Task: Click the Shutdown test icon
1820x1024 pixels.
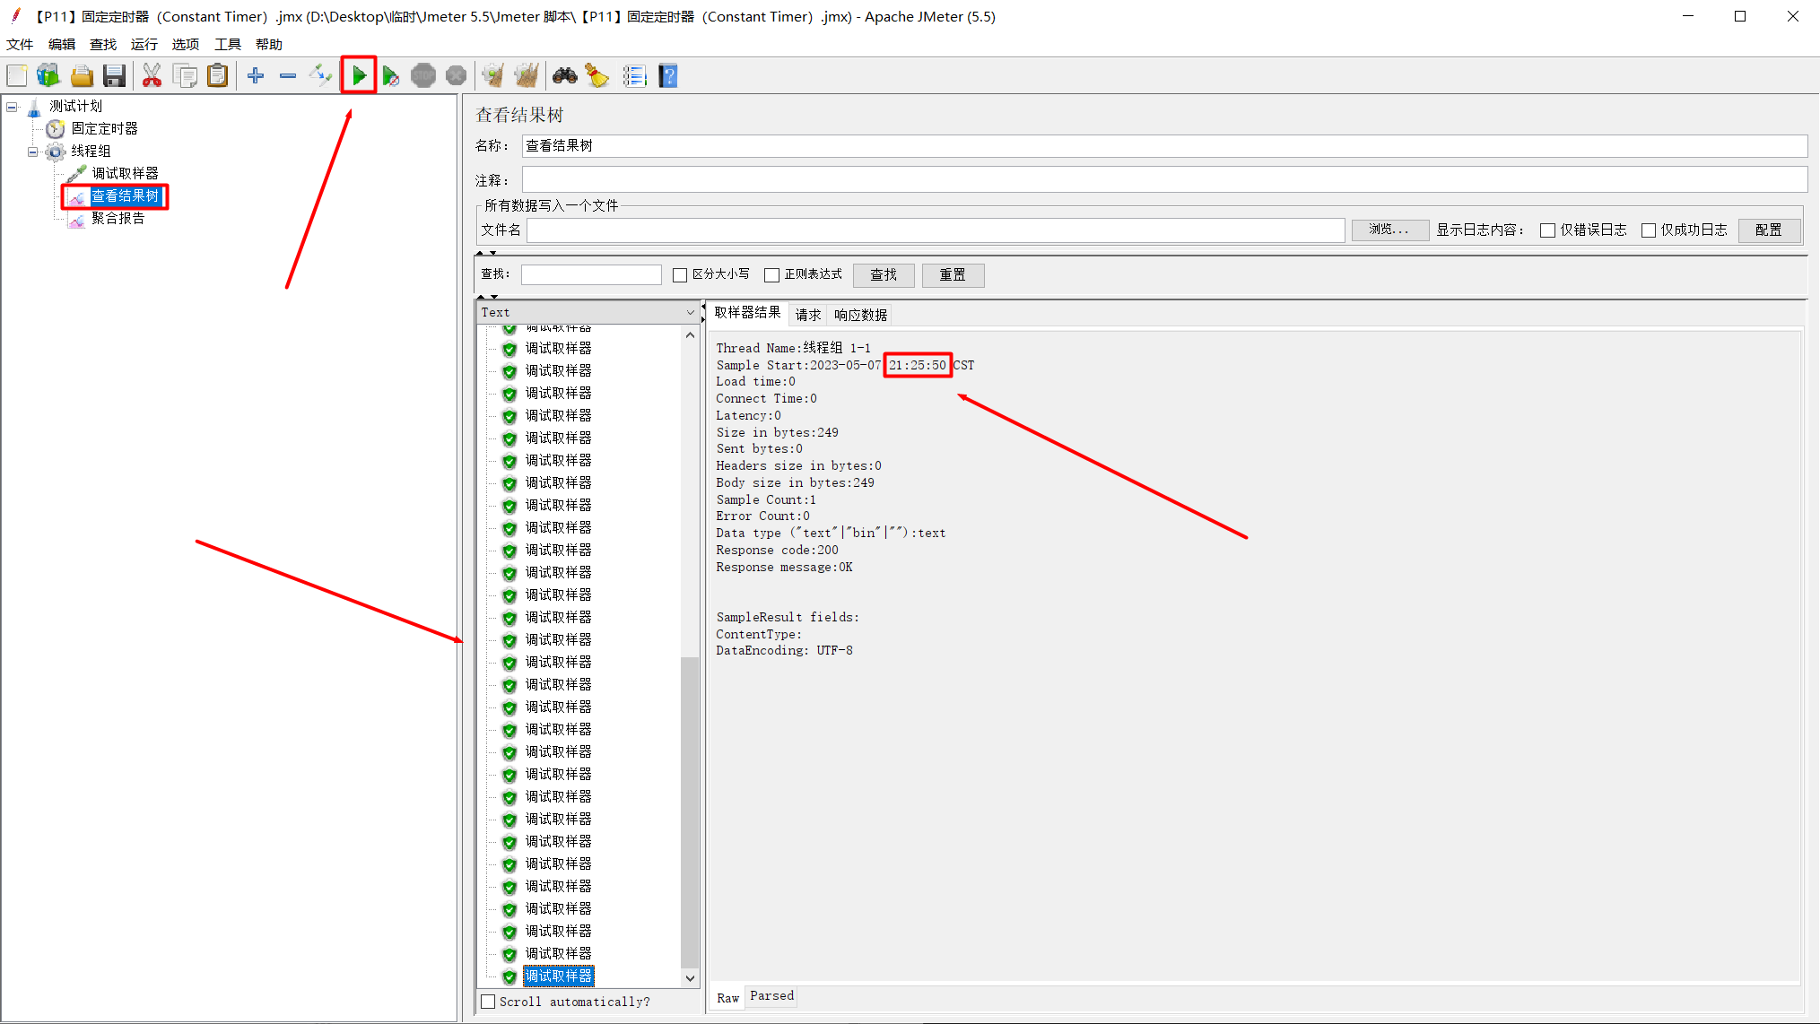Action: click(x=456, y=76)
